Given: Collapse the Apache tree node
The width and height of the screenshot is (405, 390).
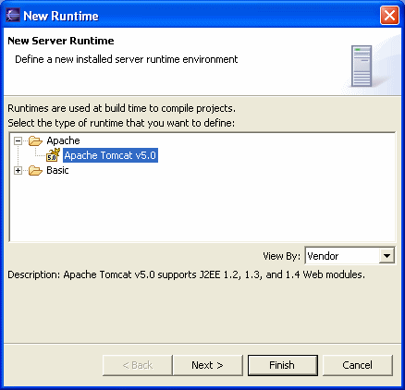Looking at the screenshot, I should click(x=18, y=141).
